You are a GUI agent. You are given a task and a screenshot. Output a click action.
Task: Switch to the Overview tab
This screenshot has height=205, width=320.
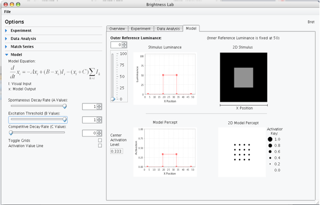pos(117,29)
